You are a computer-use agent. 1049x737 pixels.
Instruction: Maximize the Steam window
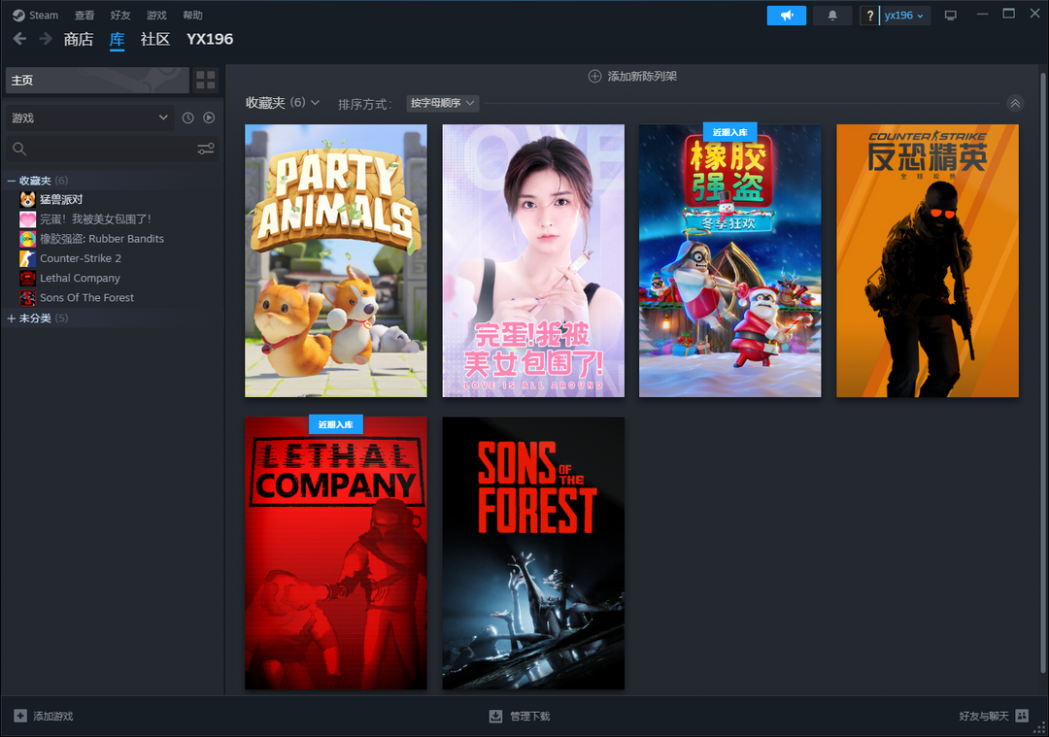(x=1009, y=14)
